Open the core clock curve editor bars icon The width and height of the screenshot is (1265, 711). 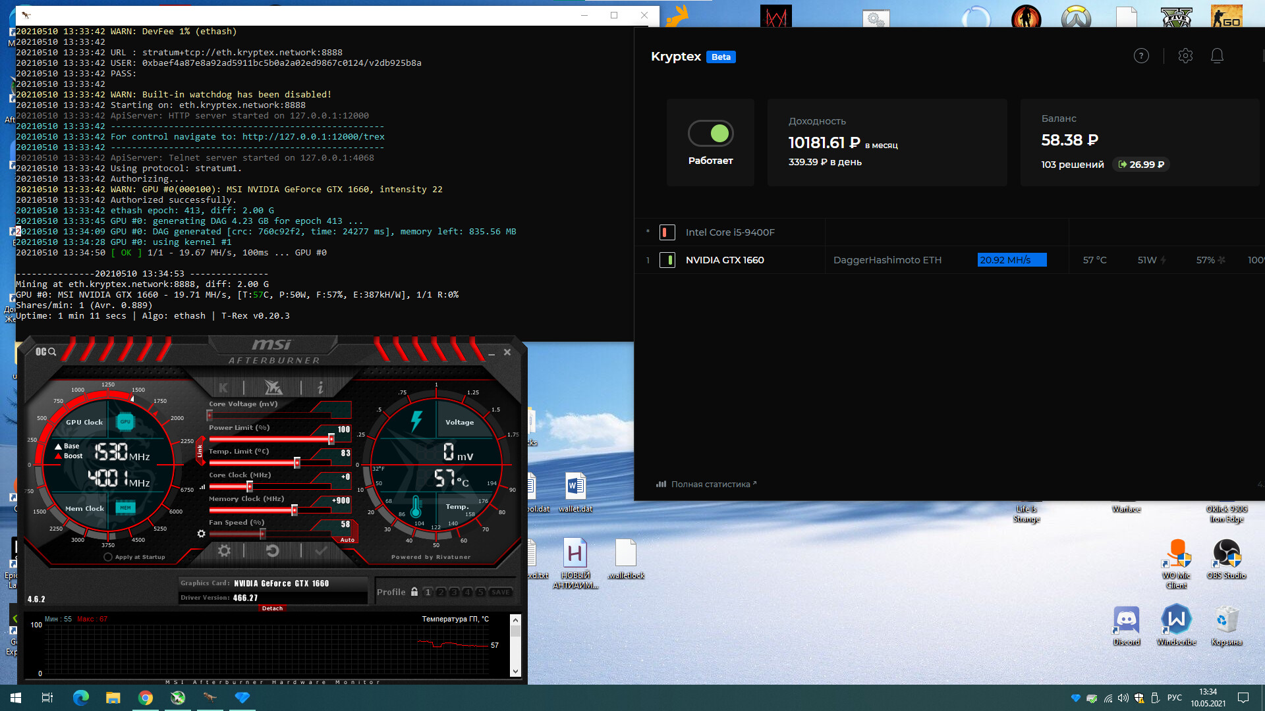pyautogui.click(x=202, y=487)
